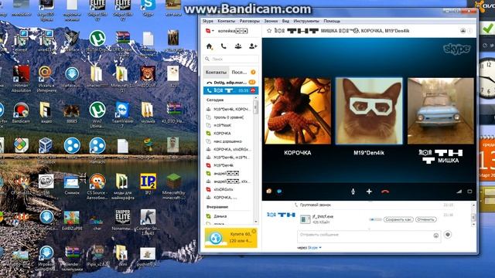Toggle the chat bubble in call bar
The height and width of the screenshot is (278, 495).
pos(279,191)
